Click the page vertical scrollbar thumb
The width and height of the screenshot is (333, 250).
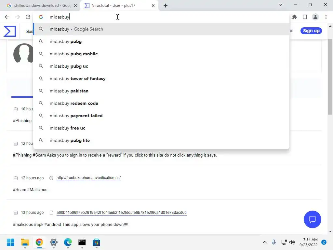click(330, 76)
